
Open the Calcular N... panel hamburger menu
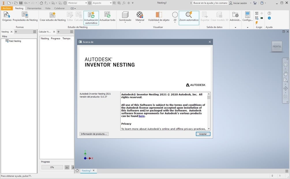click(72, 32)
